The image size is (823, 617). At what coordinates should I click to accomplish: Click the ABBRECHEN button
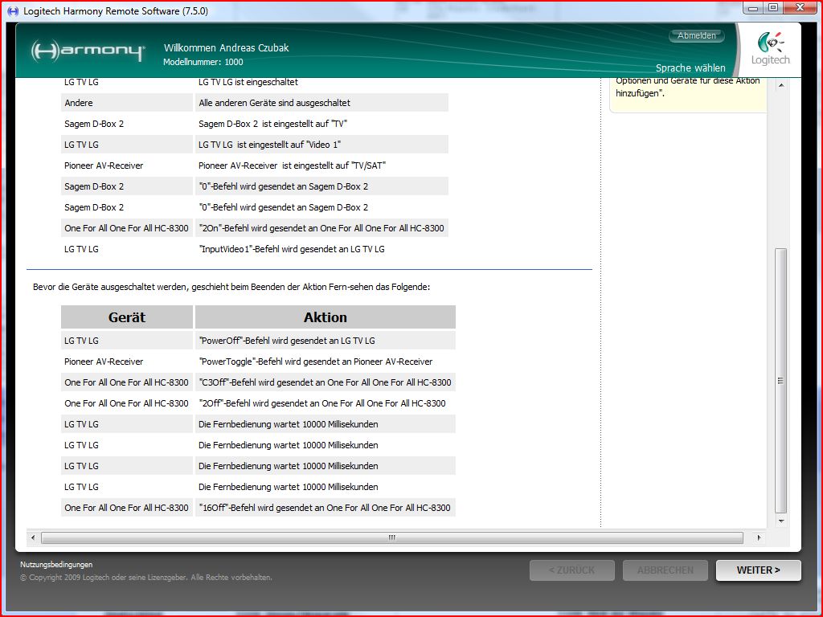tap(665, 570)
